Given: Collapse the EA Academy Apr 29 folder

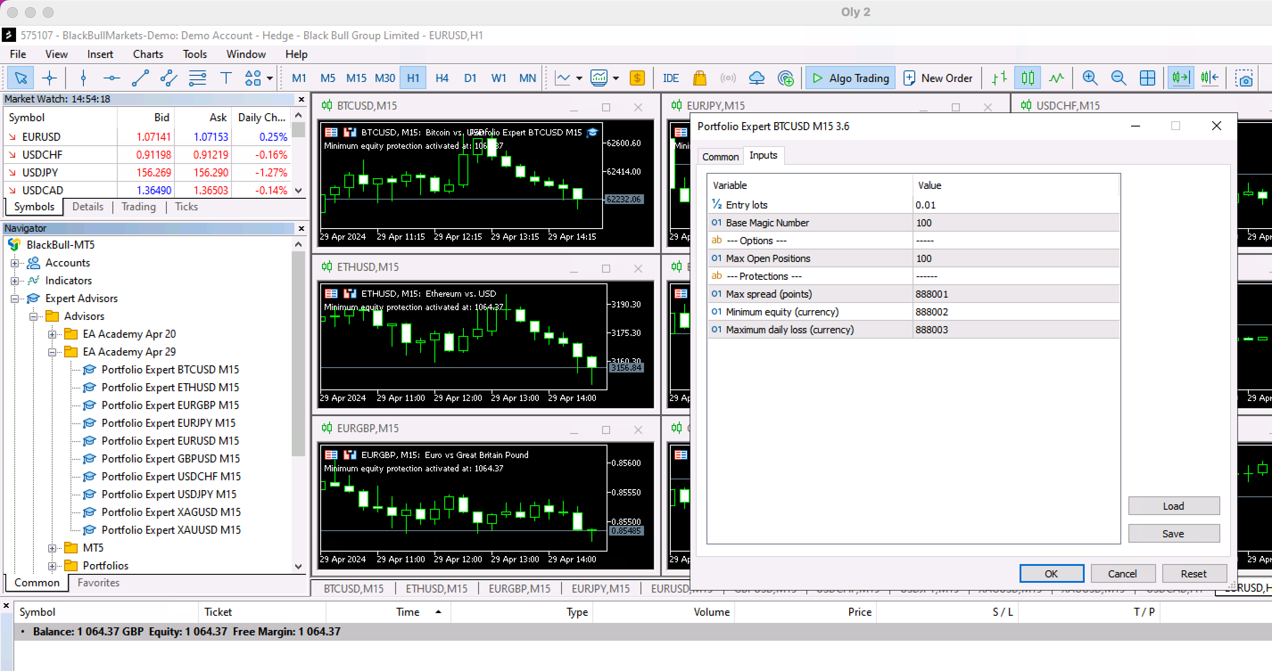Looking at the screenshot, I should (52, 352).
